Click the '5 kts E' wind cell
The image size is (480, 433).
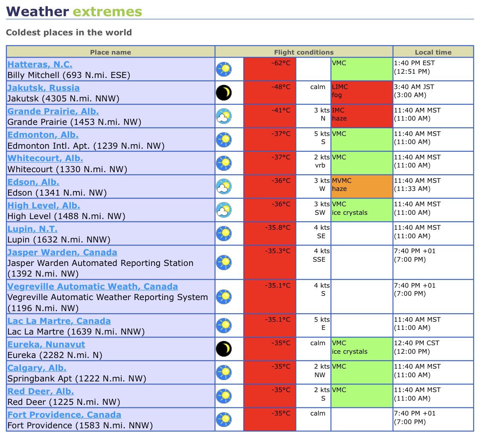tap(314, 326)
